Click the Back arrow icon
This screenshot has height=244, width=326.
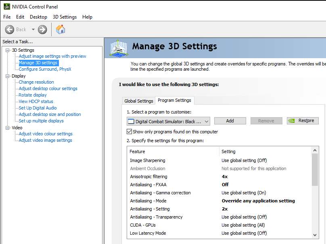10,29
